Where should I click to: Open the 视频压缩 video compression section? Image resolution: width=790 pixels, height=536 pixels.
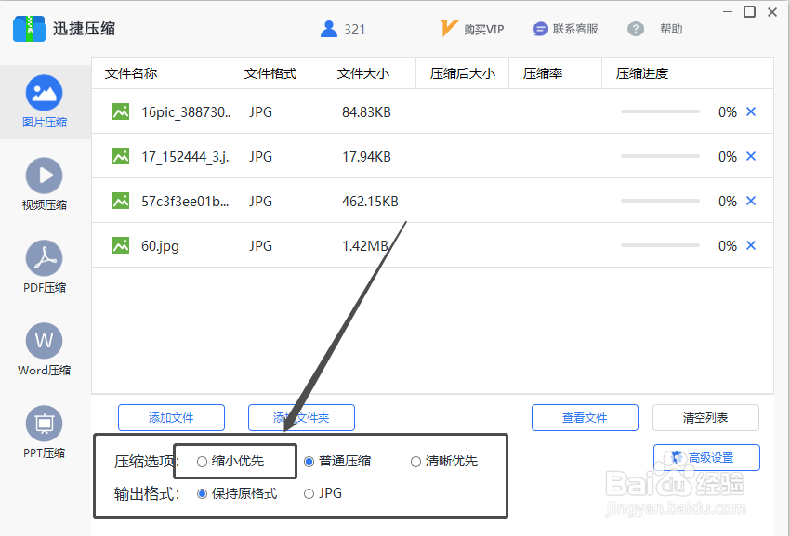tap(45, 184)
